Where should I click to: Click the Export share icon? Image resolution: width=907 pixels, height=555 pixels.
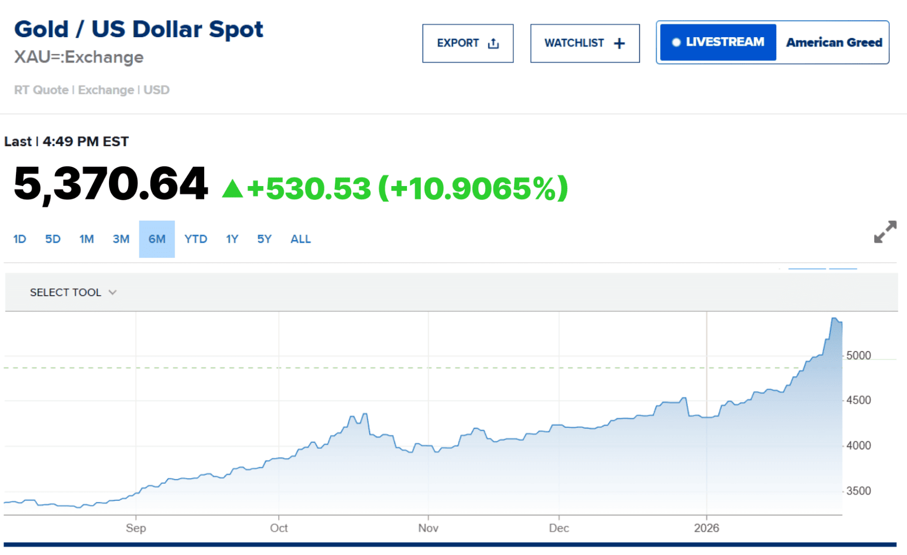[x=493, y=44]
